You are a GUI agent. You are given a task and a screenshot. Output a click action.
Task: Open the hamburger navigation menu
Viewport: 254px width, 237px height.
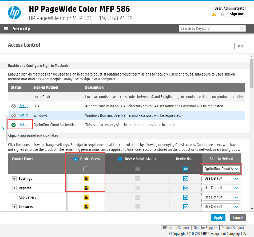(x=6, y=29)
